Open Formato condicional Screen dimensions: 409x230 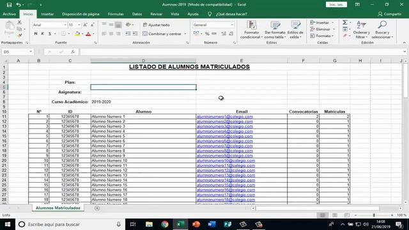[251, 30]
